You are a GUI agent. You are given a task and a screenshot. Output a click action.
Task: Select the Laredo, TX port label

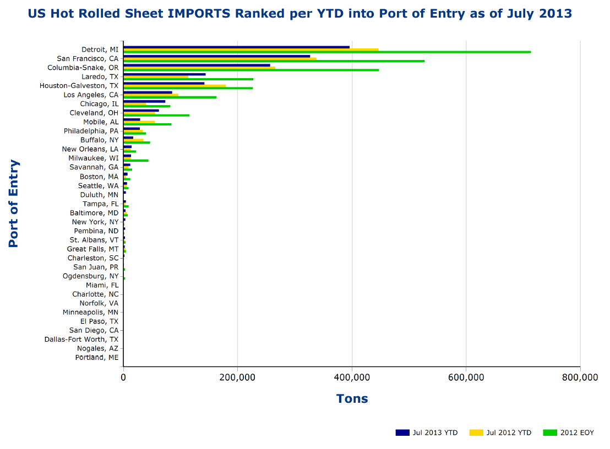[x=100, y=76]
